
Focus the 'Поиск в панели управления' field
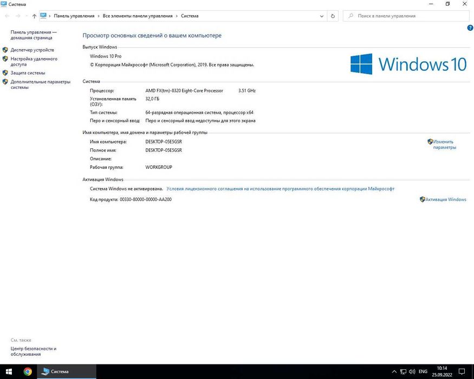click(x=406, y=16)
